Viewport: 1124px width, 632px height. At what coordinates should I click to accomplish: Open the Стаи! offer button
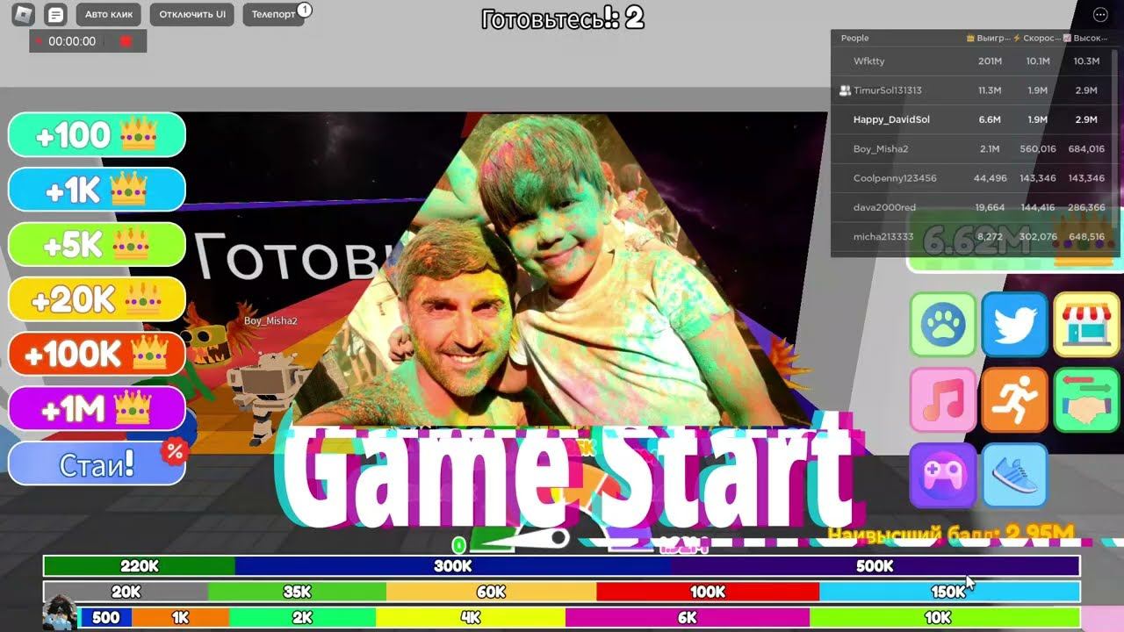point(97,463)
